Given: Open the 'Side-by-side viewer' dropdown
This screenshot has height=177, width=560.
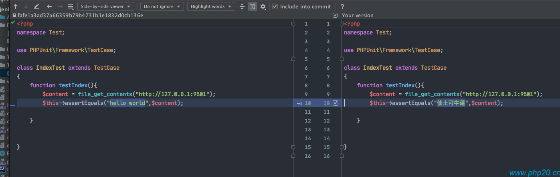Looking at the screenshot, I should point(105,6).
